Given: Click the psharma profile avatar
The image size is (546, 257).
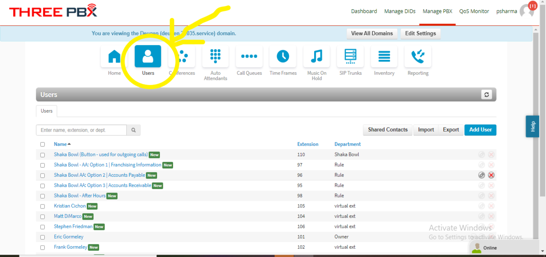Looking at the screenshot, I should coord(526,11).
